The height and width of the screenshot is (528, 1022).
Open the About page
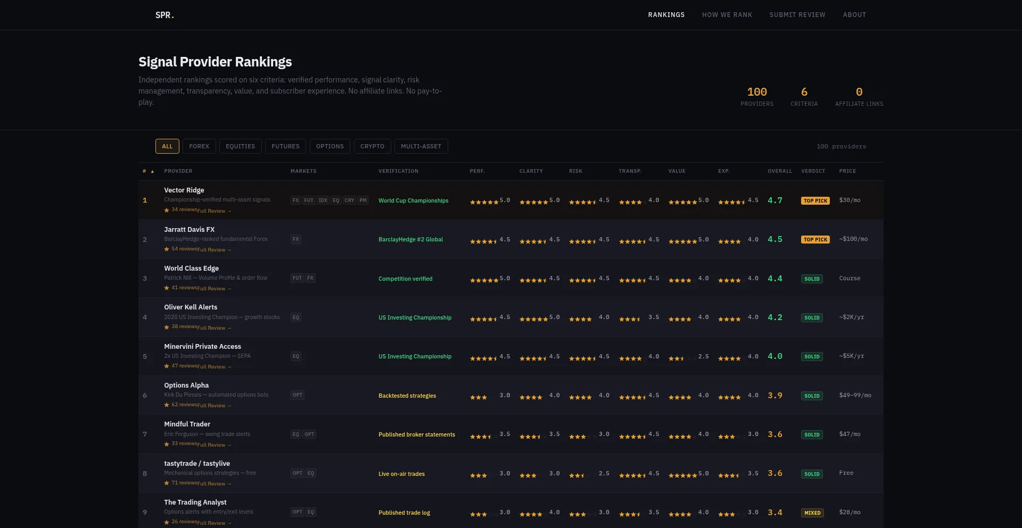point(854,15)
